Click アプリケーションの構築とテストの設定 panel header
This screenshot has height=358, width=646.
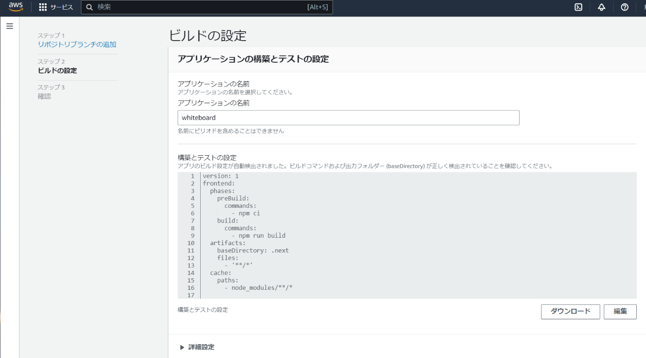click(253, 59)
